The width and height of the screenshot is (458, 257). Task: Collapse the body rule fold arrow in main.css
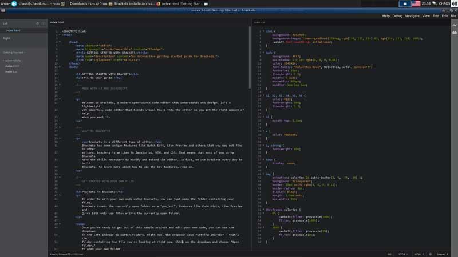coord(263,53)
